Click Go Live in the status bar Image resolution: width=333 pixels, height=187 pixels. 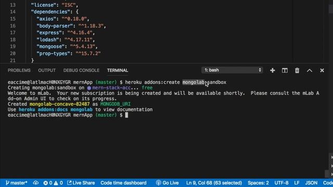pyautogui.click(x=167, y=183)
